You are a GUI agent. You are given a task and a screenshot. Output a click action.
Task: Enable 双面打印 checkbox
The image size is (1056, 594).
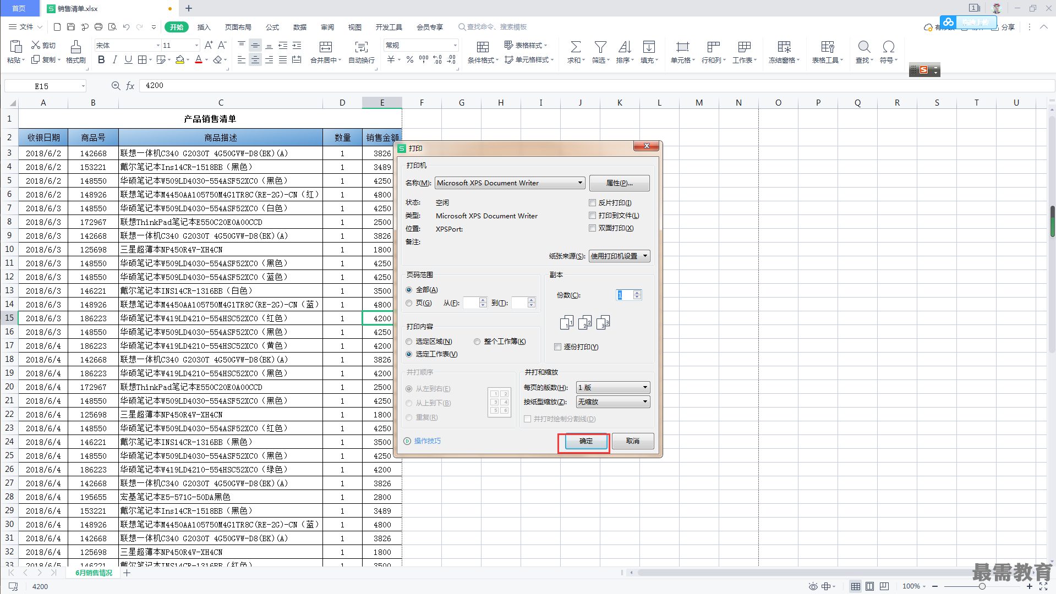click(592, 228)
